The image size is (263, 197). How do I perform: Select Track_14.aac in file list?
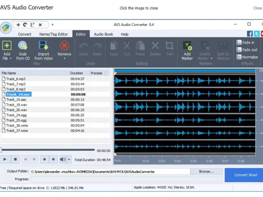pyautogui.click(x=55, y=94)
